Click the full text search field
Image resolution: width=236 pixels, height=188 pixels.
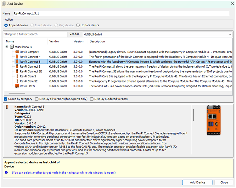click(x=36, y=34)
